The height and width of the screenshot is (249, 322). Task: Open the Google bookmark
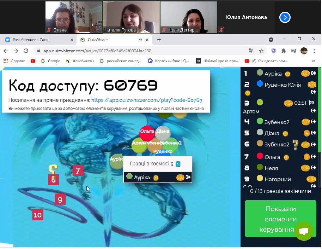[x=50, y=61]
